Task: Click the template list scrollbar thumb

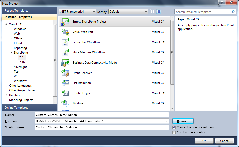Action: (172, 52)
